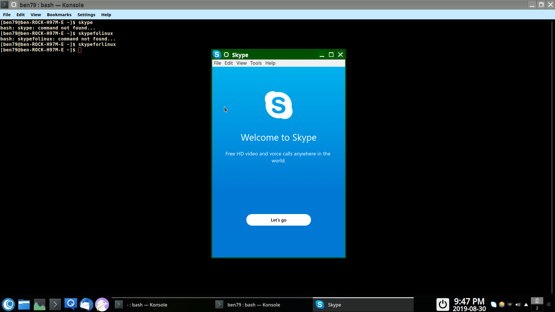555x312 pixels.
Task: Click the pin icon in Konsole title bar
Action: (14, 5)
